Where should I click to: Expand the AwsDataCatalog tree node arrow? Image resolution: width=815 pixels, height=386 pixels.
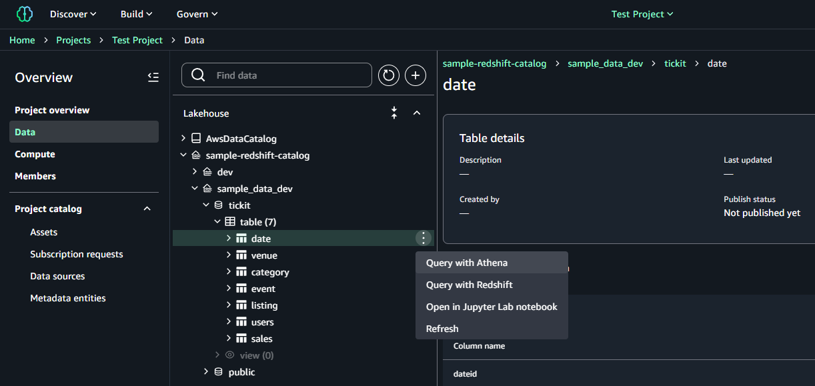pos(183,139)
